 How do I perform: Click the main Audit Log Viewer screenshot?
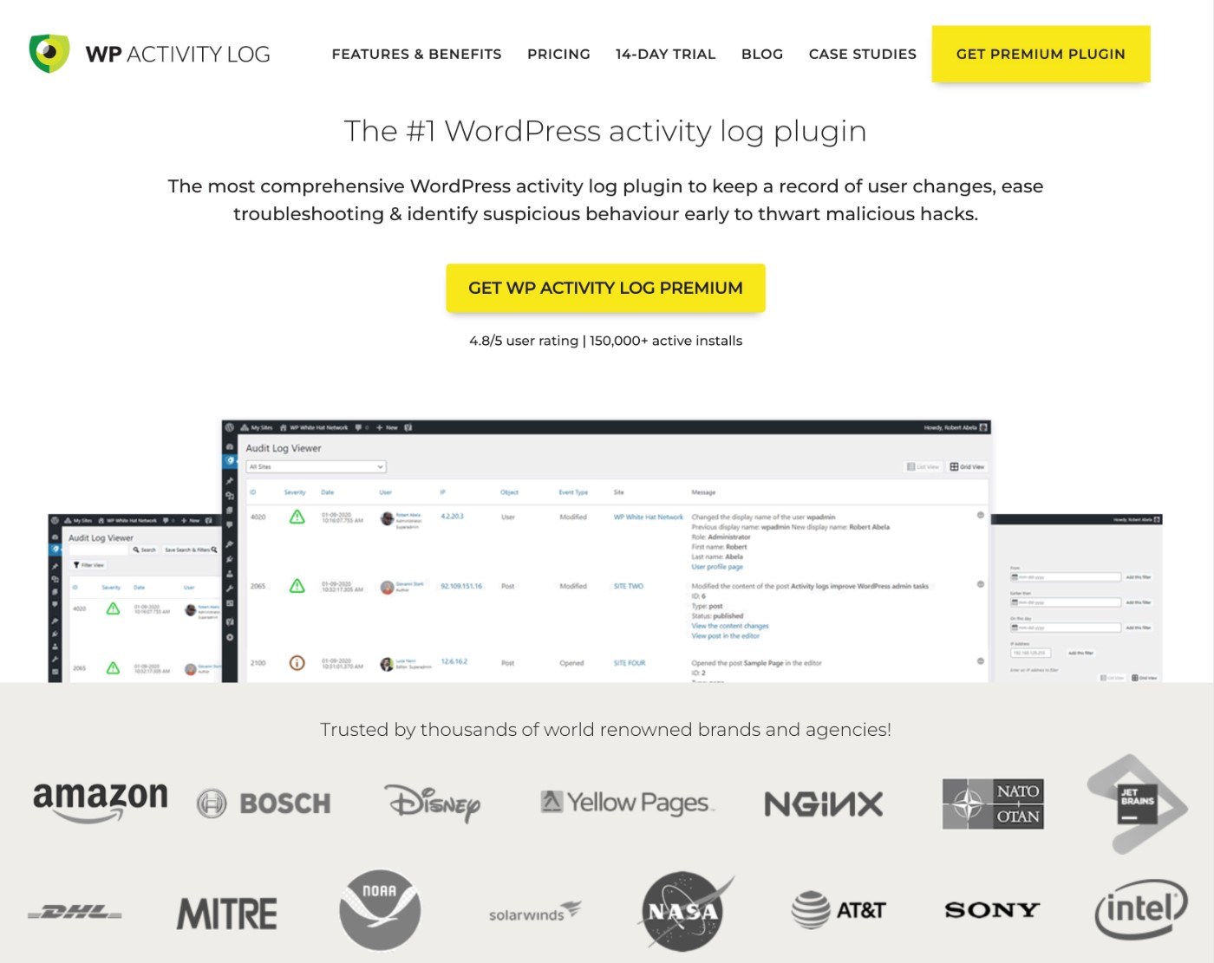pyautogui.click(x=606, y=551)
